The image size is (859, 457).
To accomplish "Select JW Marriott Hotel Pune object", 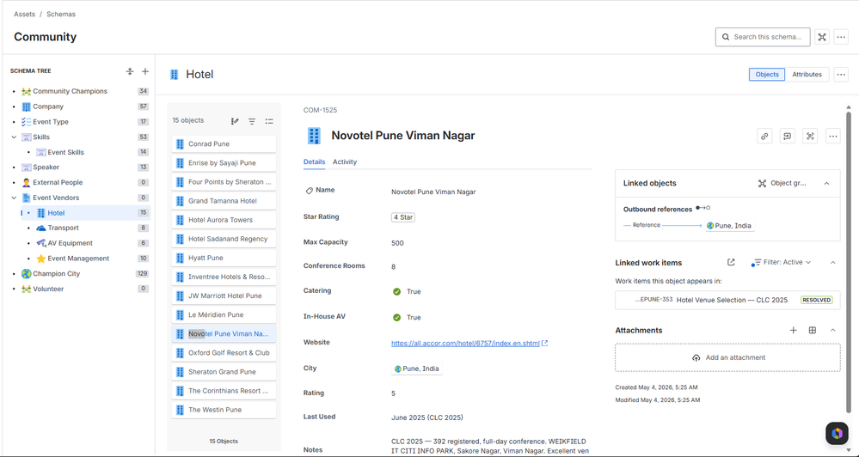I will point(224,296).
